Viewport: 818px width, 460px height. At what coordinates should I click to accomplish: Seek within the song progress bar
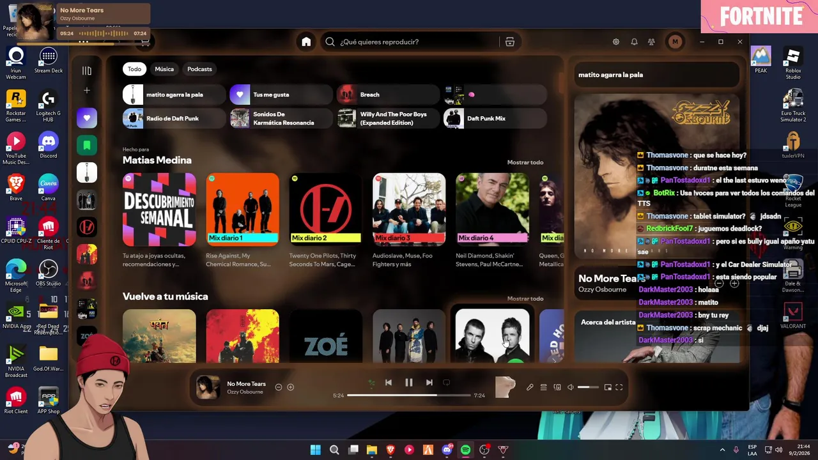pyautogui.click(x=409, y=395)
